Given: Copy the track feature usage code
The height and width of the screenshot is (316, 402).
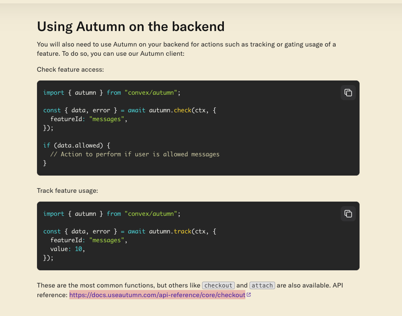Looking at the screenshot, I should coord(348,214).
